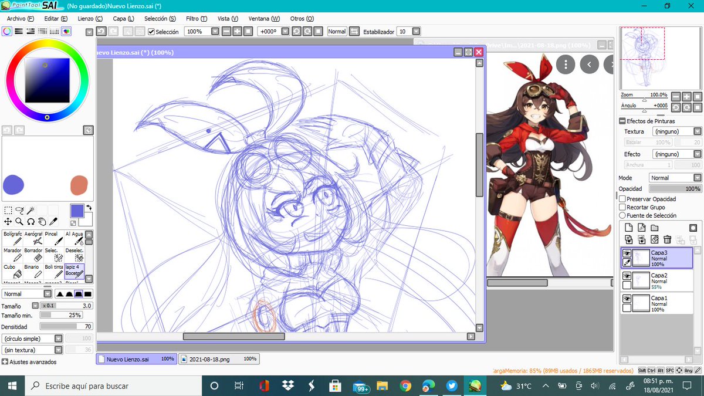Select Fuente de Selección radio option
704x396 pixels.
pos(622,215)
